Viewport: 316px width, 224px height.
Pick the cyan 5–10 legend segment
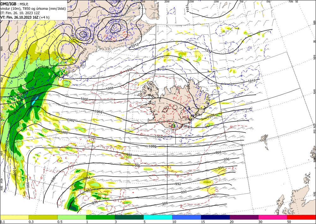158,217
